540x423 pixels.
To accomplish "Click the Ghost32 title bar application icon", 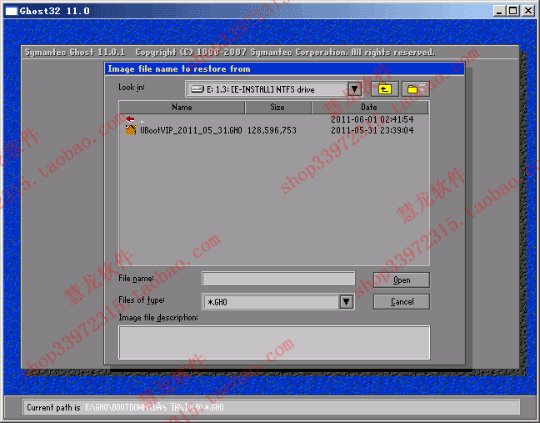I will (x=12, y=11).
